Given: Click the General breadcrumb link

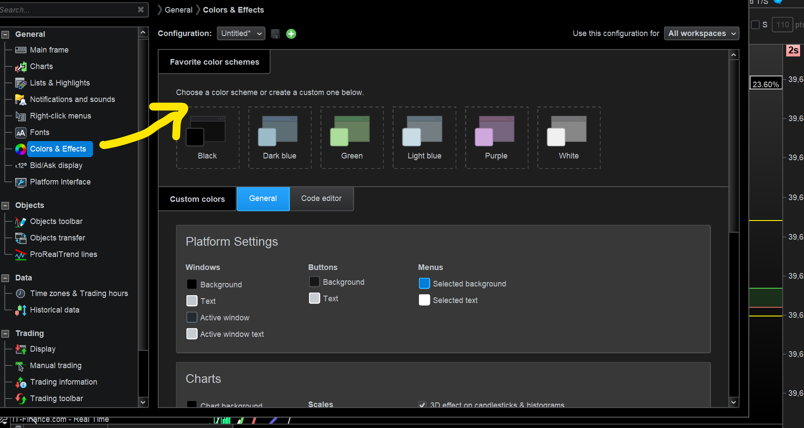Looking at the screenshot, I should [179, 10].
